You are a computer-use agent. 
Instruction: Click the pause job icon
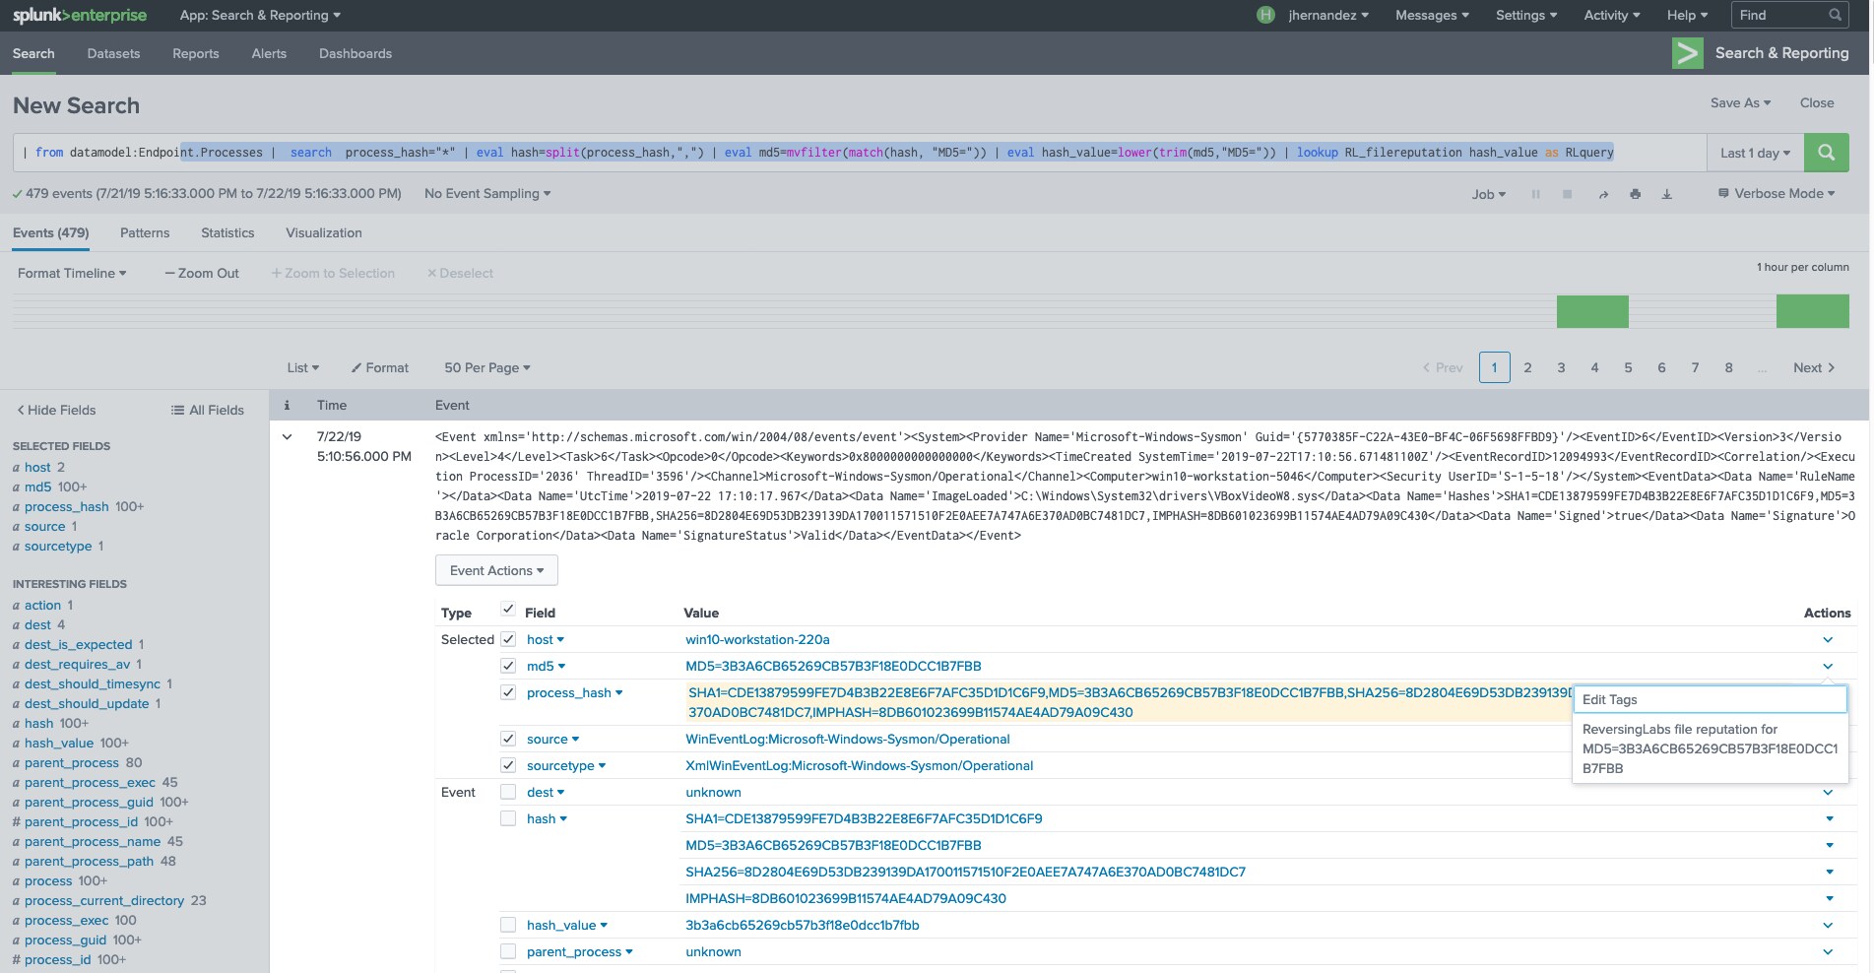(1535, 194)
